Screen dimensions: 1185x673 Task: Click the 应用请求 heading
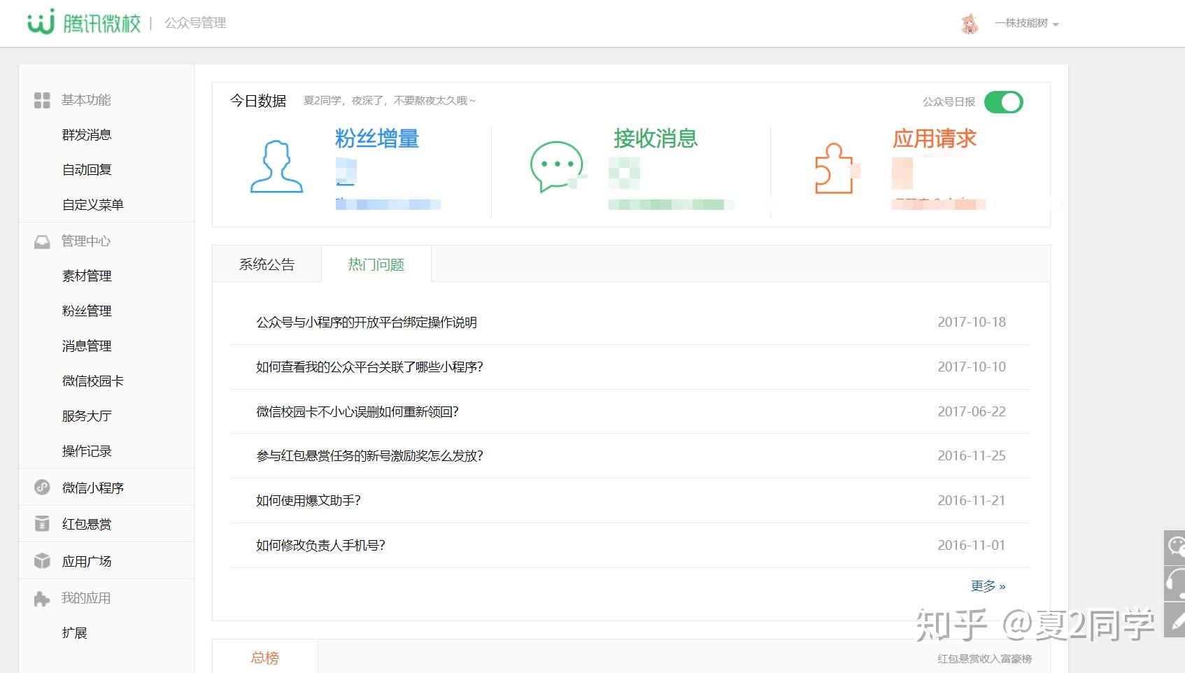pyautogui.click(x=935, y=139)
